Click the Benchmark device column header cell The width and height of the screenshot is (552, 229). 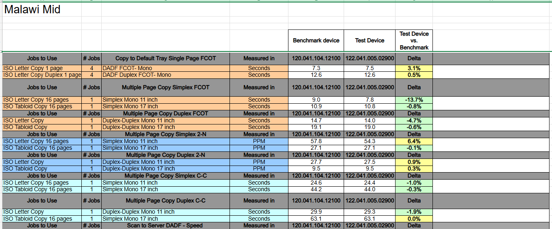pos(316,41)
